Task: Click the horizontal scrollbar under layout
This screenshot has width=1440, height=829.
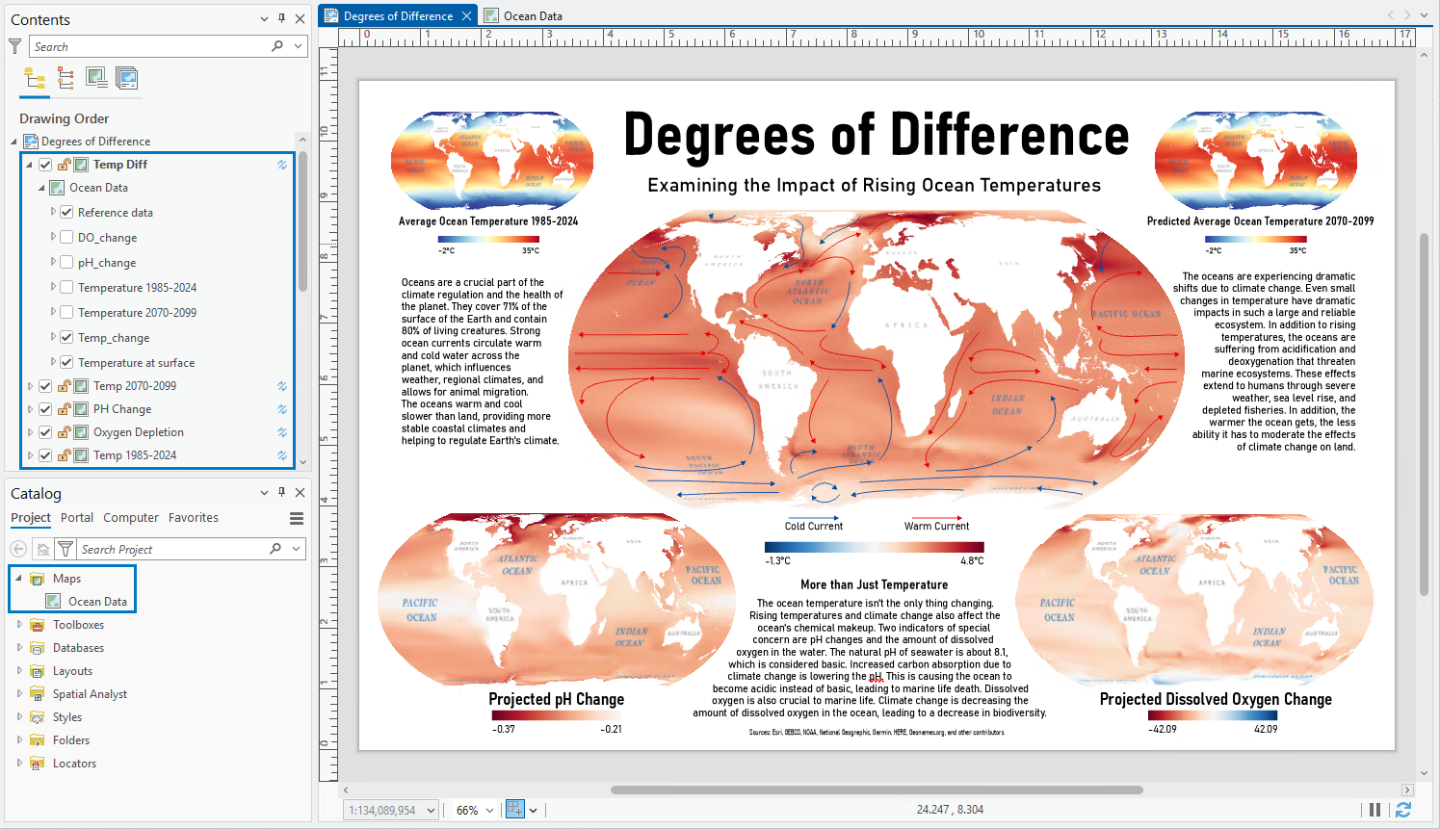Action: 877,790
